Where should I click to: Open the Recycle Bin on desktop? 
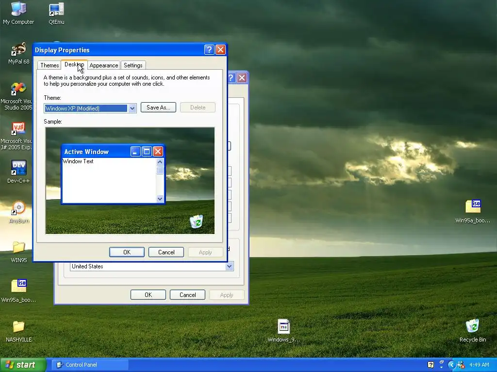click(x=473, y=331)
